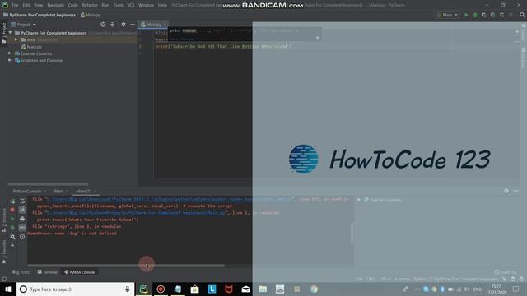Browse console history clock icon
This screenshot has width=527, height=296.
(22, 237)
